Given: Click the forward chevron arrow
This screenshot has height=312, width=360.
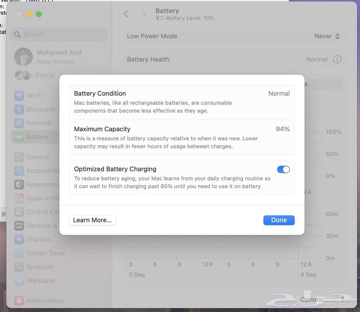Looking at the screenshot, I should pyautogui.click(x=143, y=14).
